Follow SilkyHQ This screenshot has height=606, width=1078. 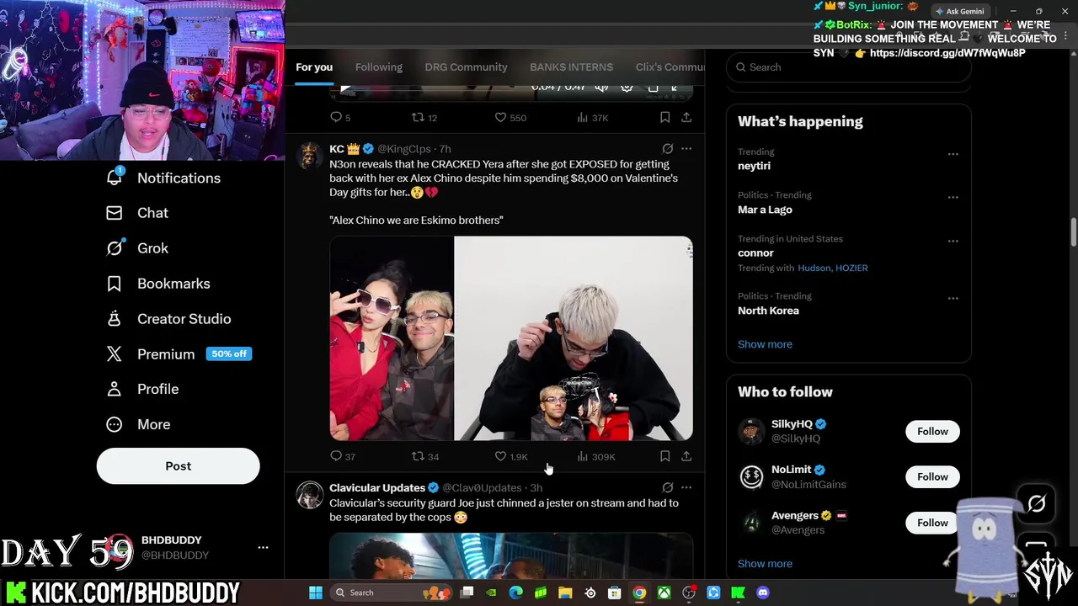(932, 431)
